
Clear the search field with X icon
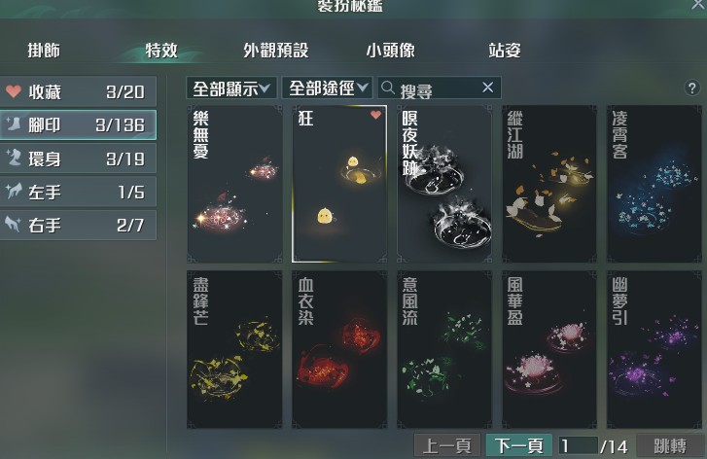coord(487,87)
